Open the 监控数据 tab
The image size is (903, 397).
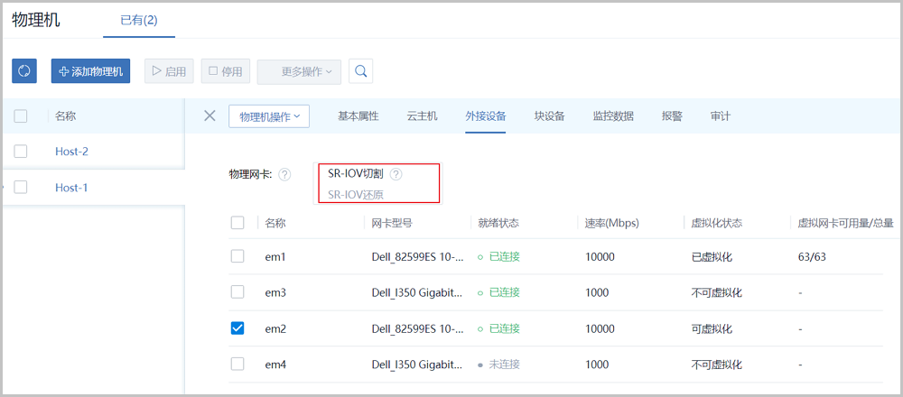point(613,116)
